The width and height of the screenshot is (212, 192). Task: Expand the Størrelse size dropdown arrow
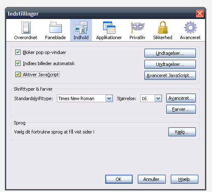point(158,98)
